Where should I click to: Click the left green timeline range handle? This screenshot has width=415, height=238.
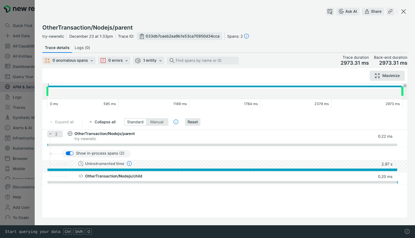click(47, 91)
